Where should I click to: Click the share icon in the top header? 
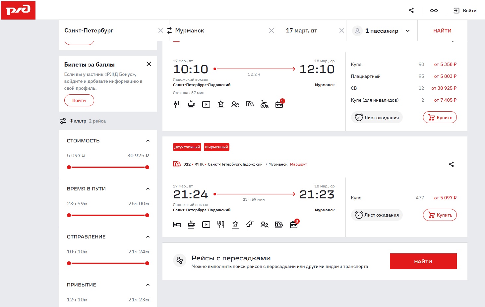[411, 10]
